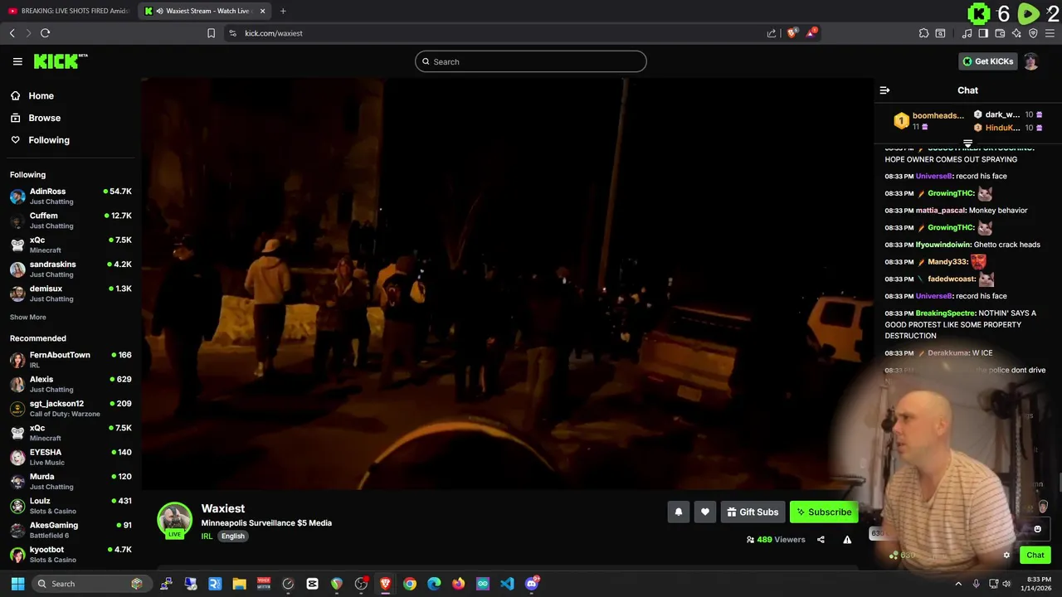Open File Explorer from taskbar
The image size is (1062, 597).
[x=239, y=584]
